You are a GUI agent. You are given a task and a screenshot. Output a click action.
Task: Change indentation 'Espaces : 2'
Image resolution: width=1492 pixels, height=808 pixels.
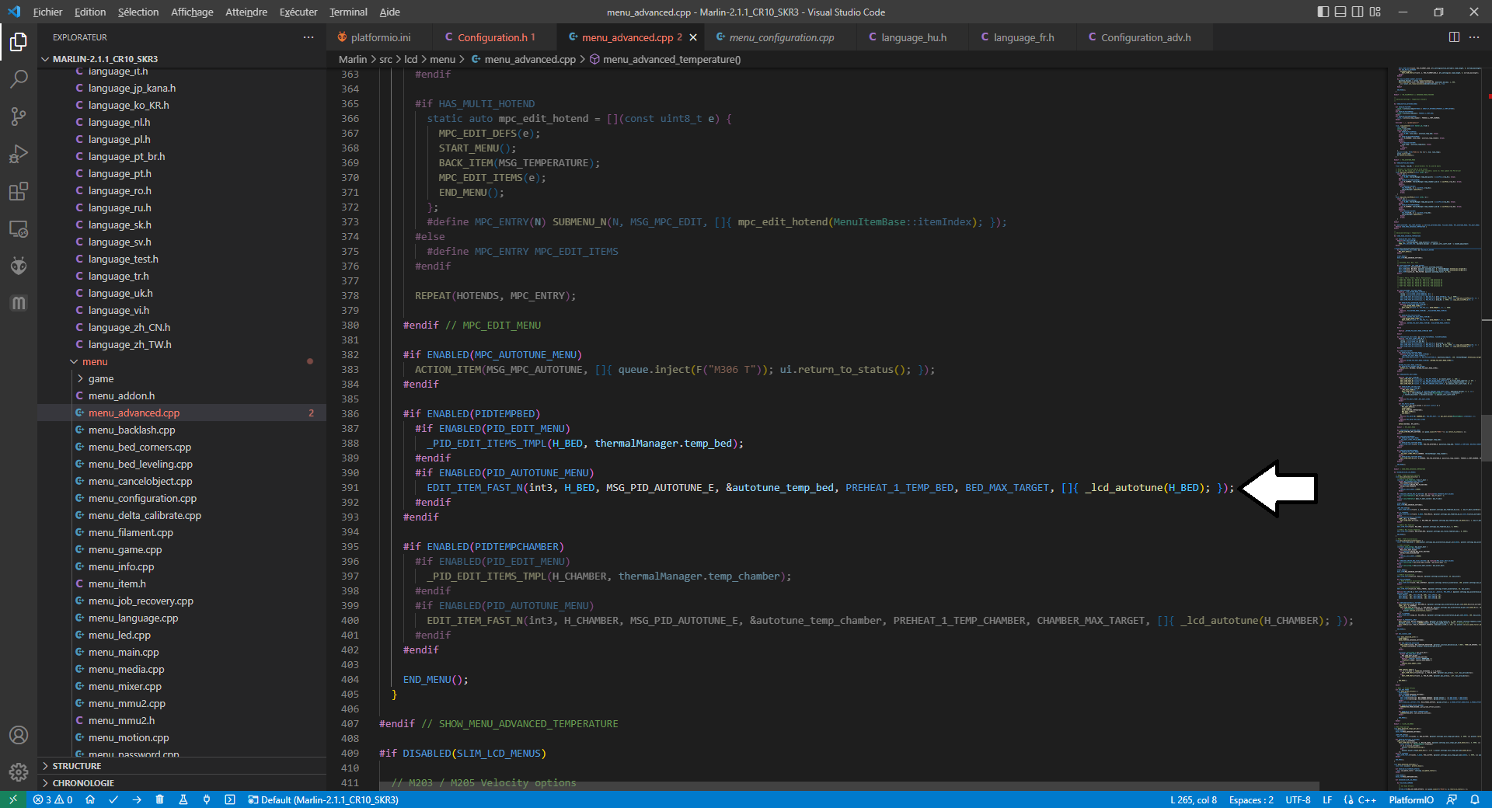tap(1251, 799)
